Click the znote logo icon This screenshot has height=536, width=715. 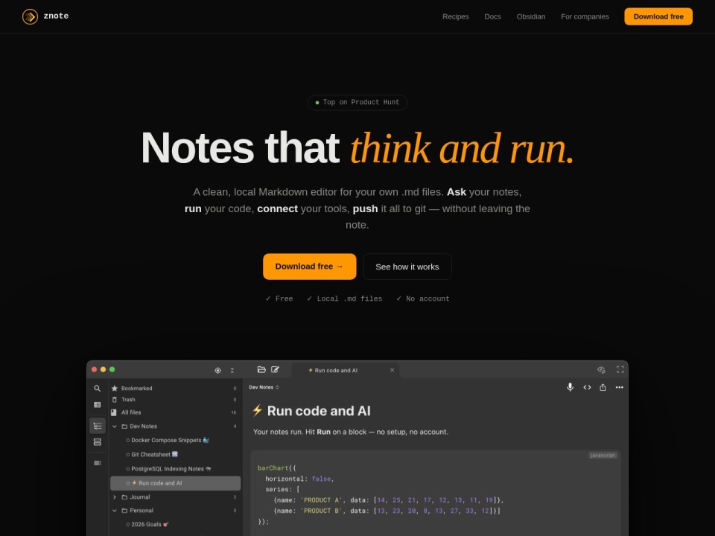click(x=30, y=17)
